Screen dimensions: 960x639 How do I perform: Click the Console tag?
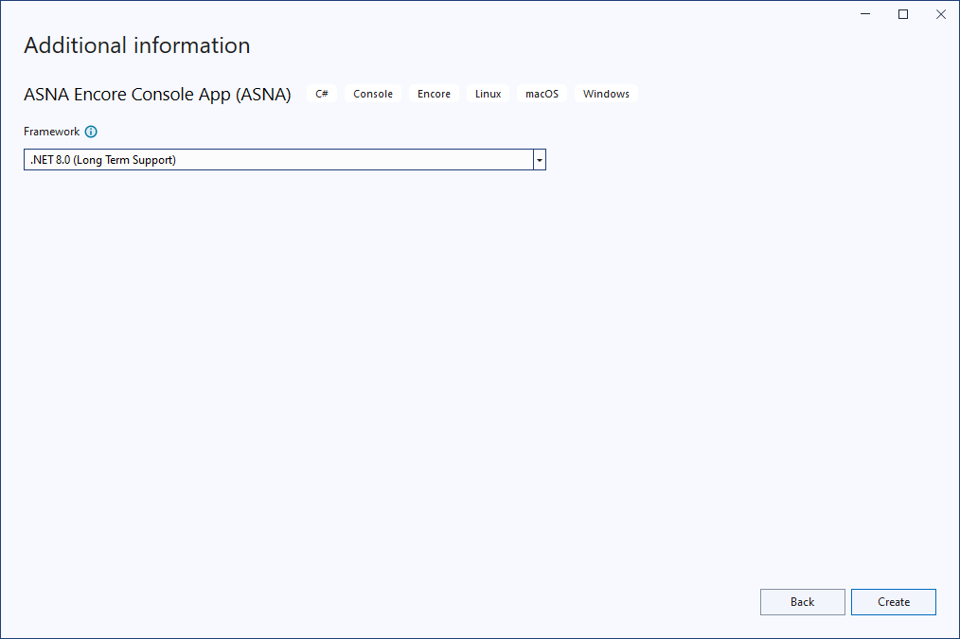pos(373,94)
